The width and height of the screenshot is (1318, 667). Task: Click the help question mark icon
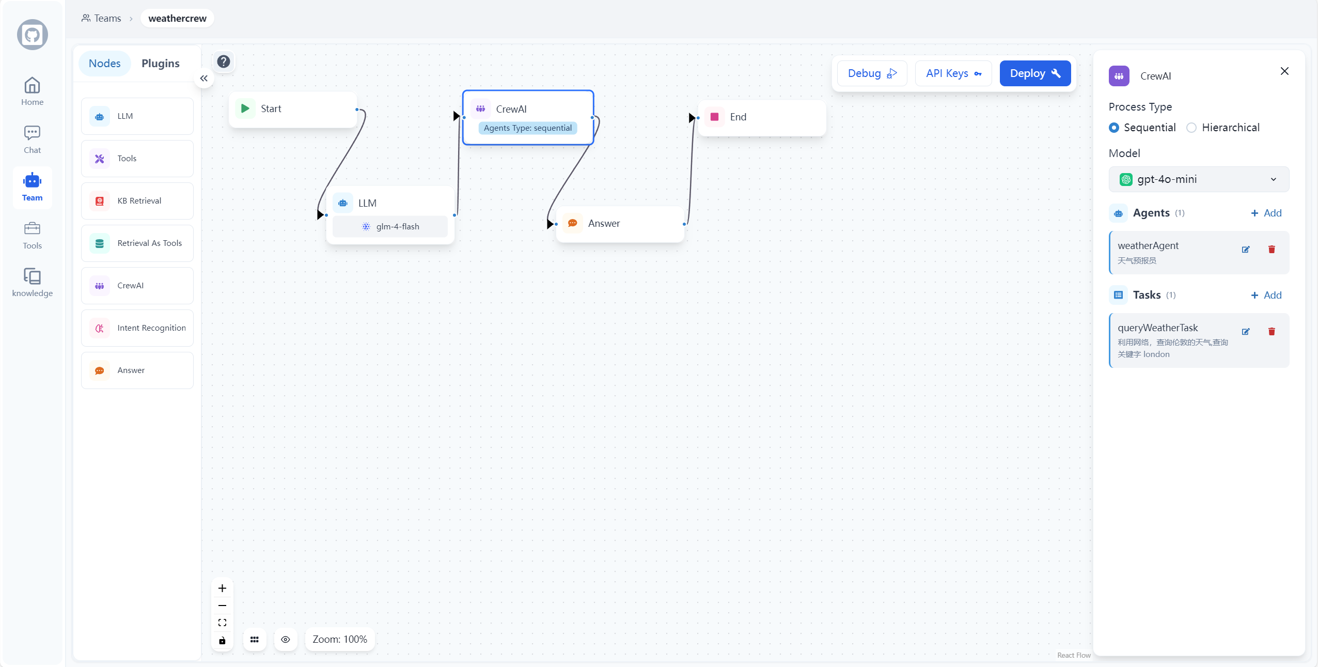point(223,62)
